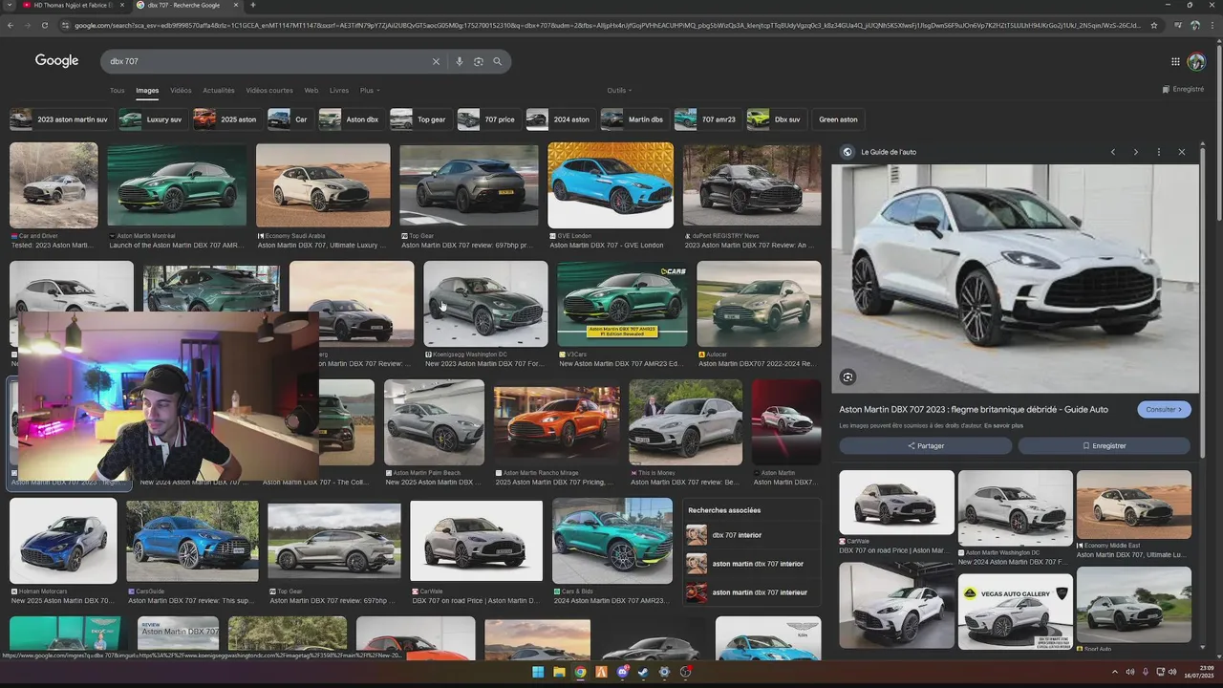Click inside the 'dbx 707' search field

pyautogui.click(x=268, y=61)
